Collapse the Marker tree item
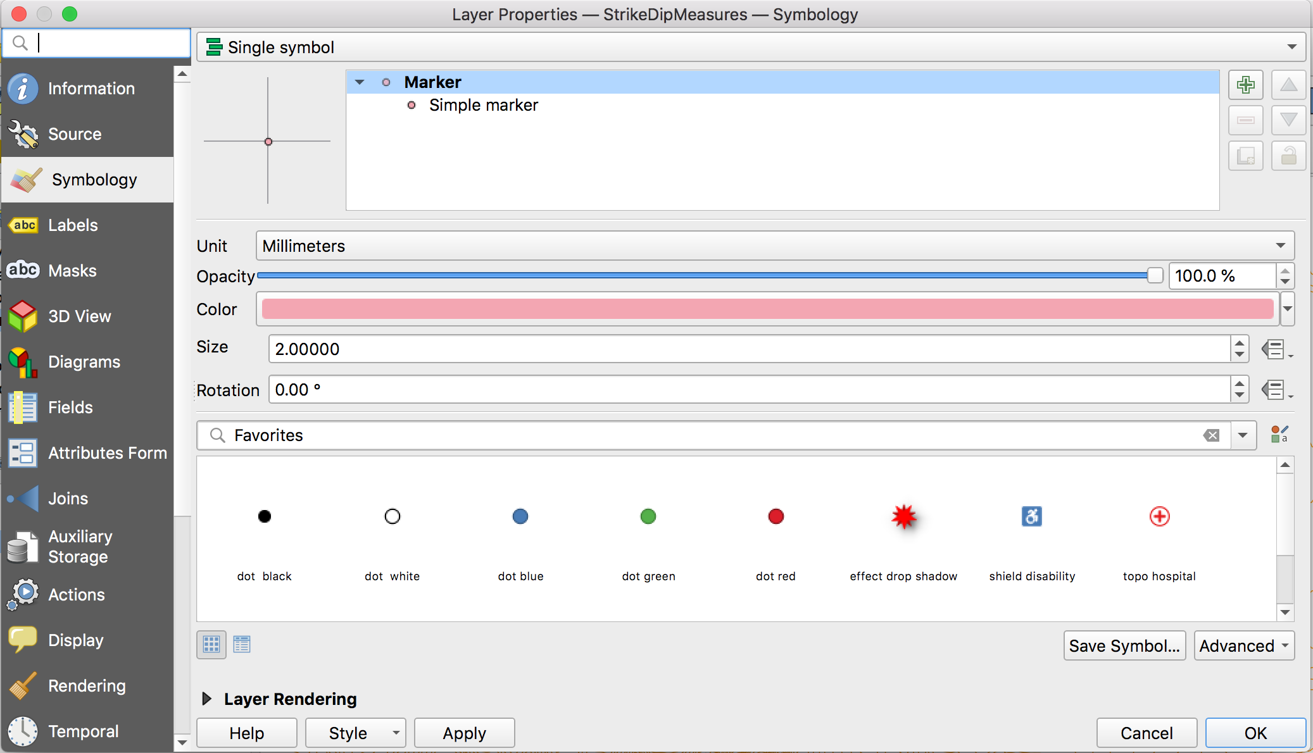The image size is (1313, 753). 360,82
